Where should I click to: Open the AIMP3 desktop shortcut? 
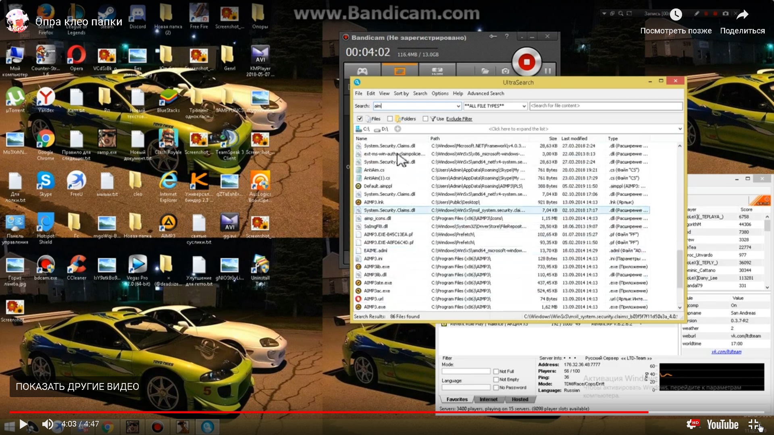pos(168,226)
